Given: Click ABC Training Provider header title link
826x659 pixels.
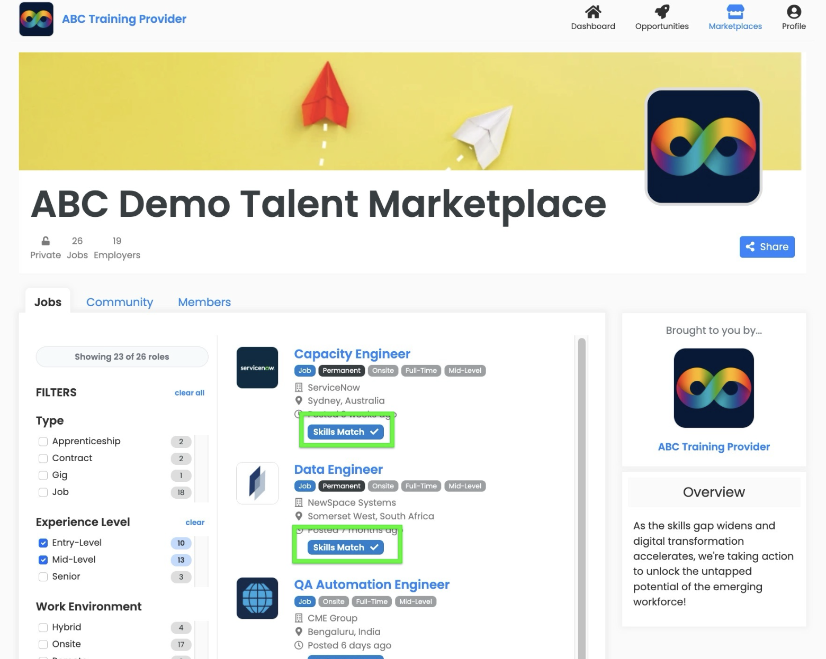Looking at the screenshot, I should [x=124, y=19].
